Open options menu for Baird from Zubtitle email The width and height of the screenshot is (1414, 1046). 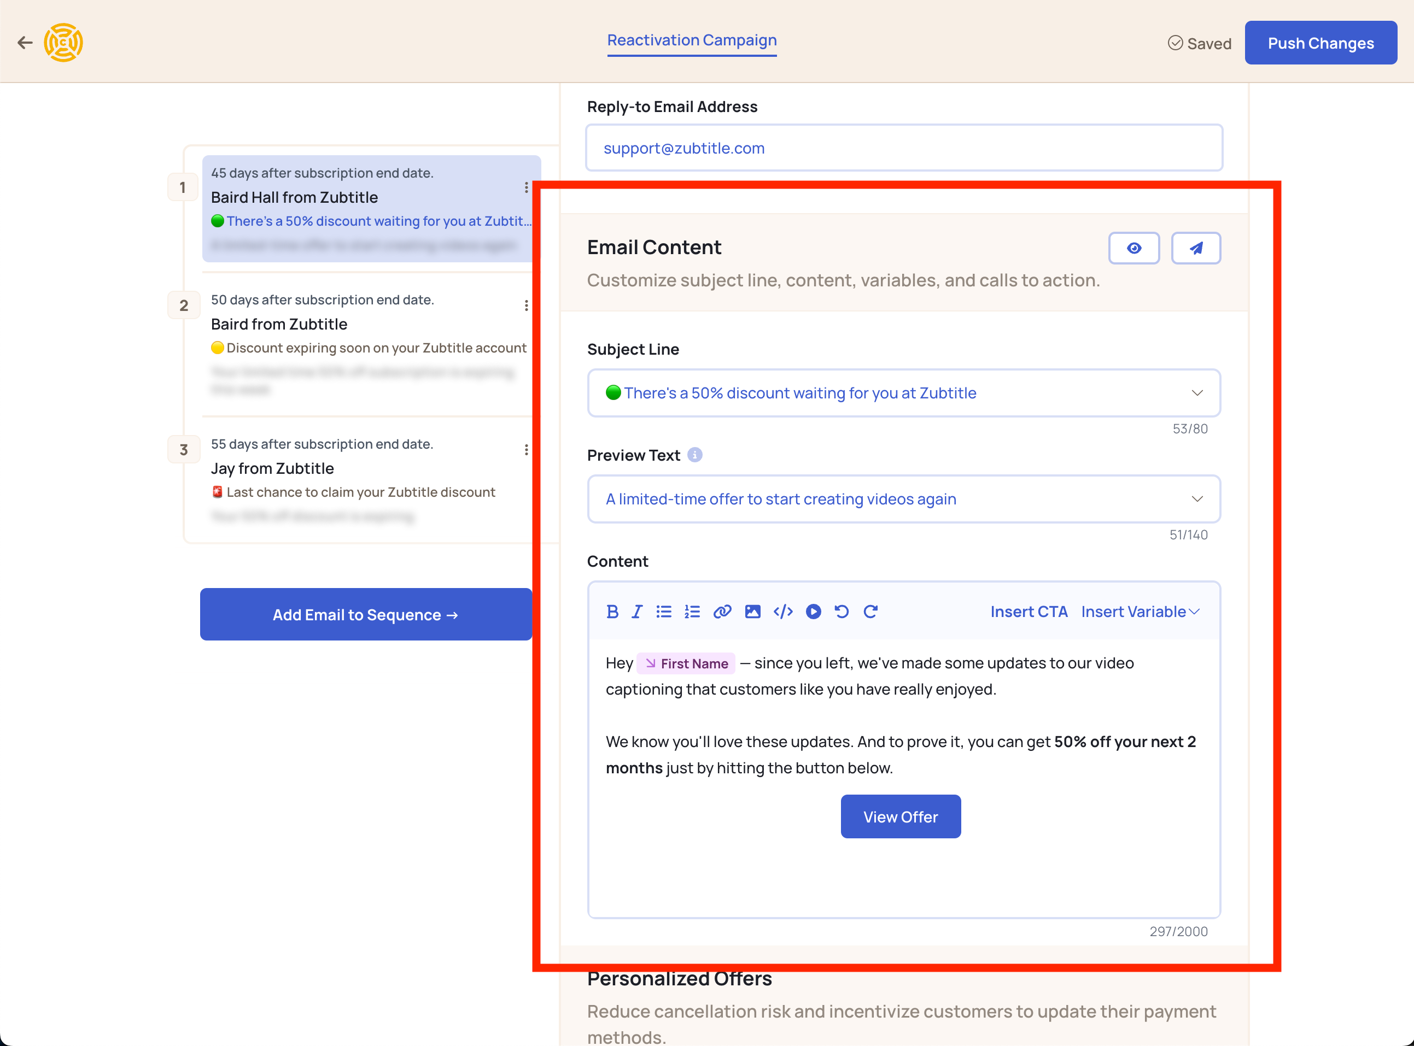tap(527, 306)
